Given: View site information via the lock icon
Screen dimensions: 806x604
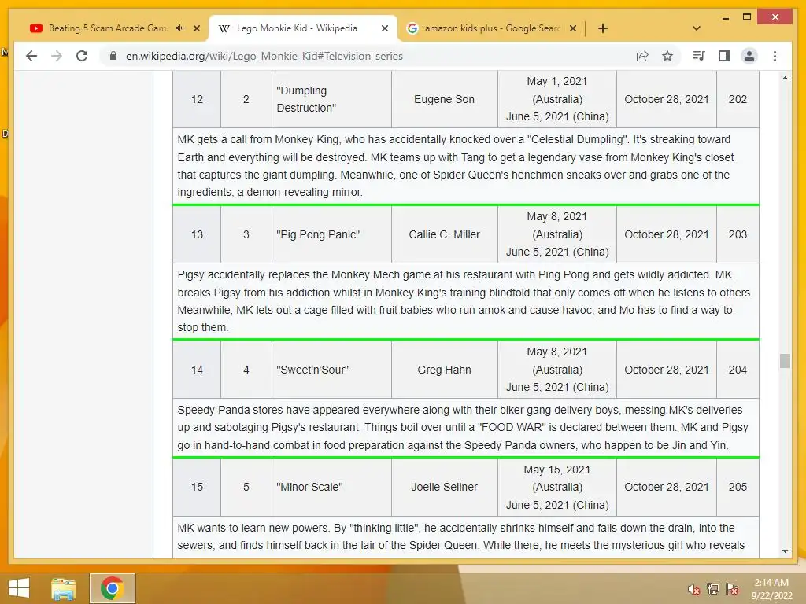Looking at the screenshot, I should tap(113, 56).
